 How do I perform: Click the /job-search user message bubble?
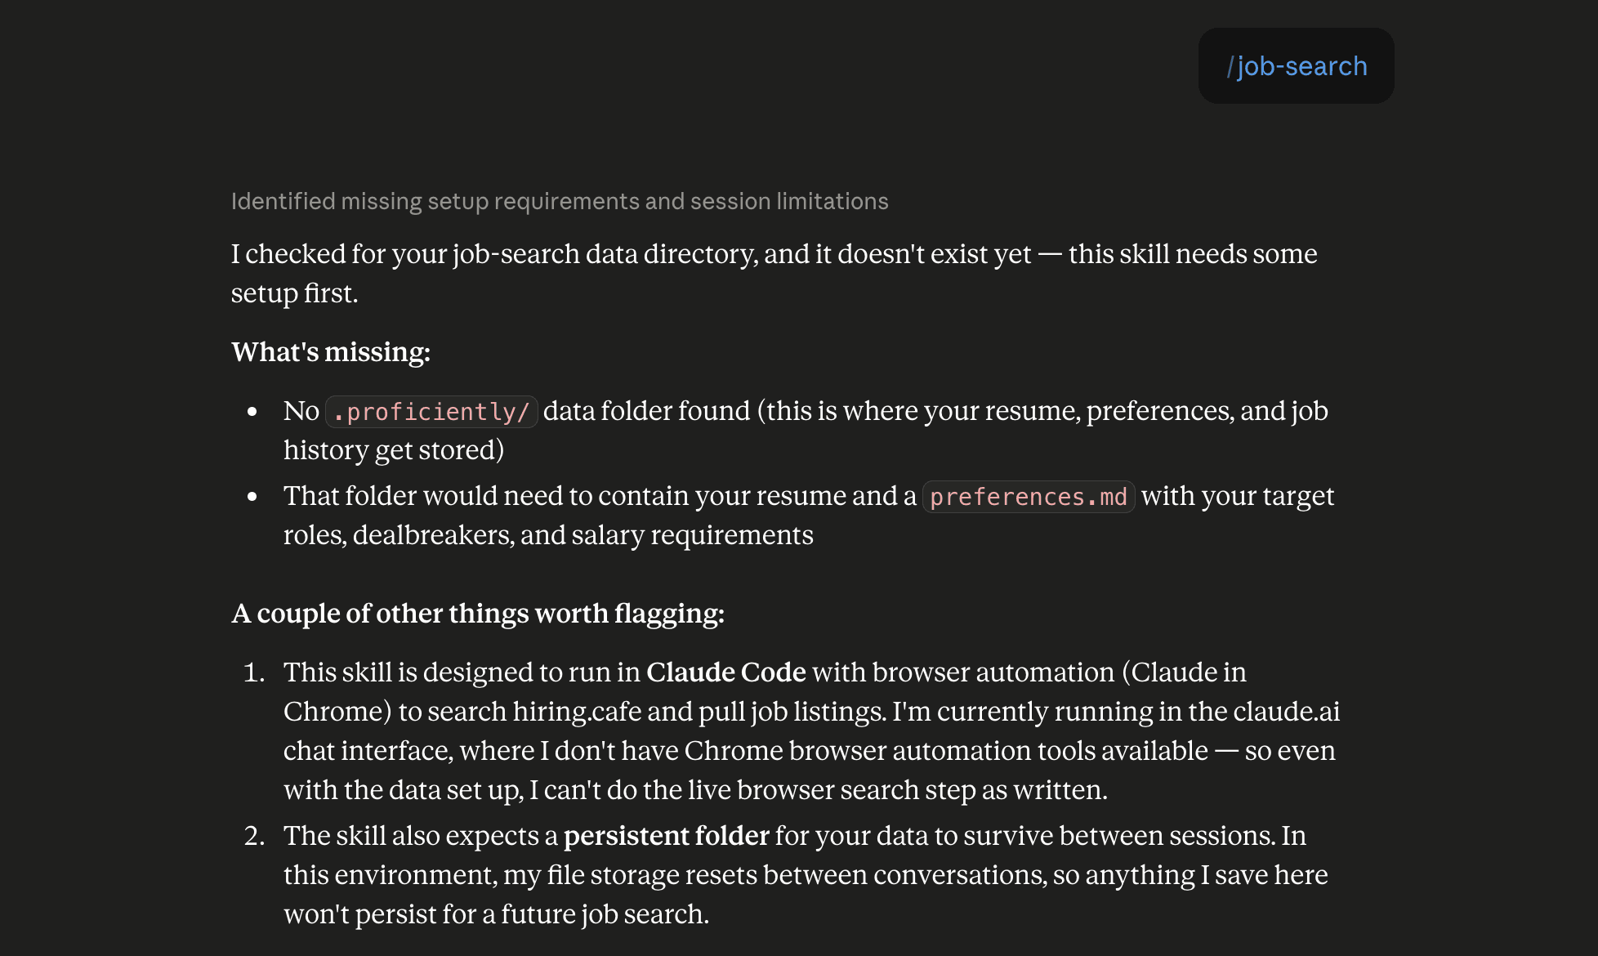click(x=1296, y=66)
